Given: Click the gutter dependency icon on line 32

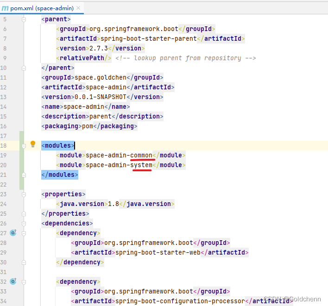Looking at the screenshot, I should [x=13, y=281].
